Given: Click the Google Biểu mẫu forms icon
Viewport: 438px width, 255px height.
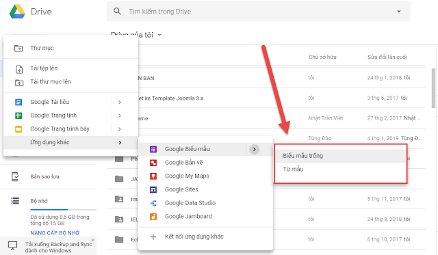Looking at the screenshot, I should 153,149.
